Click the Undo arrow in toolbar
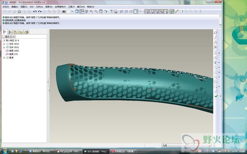 click(x=35, y=11)
